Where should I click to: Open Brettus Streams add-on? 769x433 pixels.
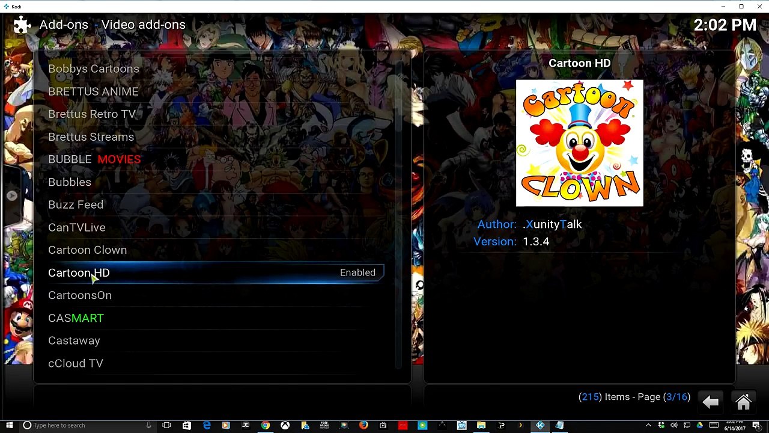tap(91, 137)
